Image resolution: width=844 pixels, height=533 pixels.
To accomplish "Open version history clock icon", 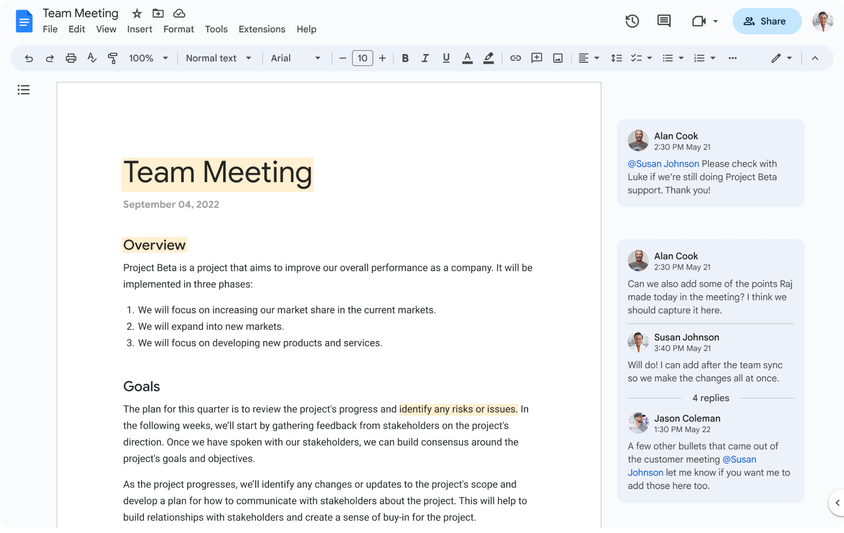I will tap(632, 21).
